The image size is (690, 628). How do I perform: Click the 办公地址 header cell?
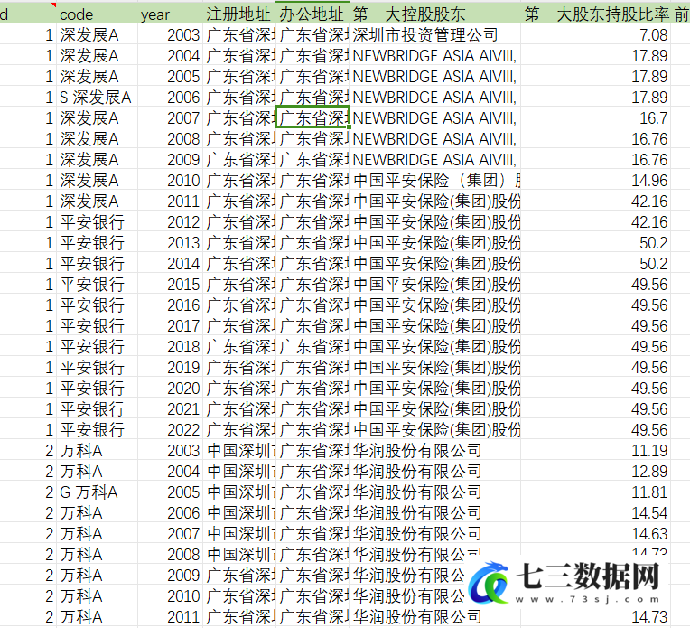[312, 14]
